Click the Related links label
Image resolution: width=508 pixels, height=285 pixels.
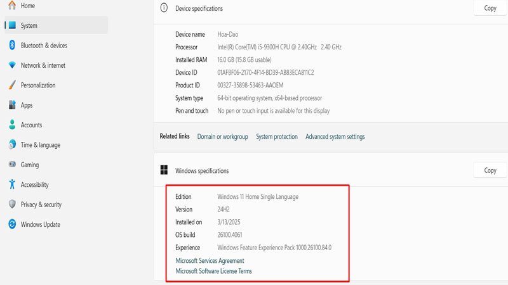tap(175, 136)
